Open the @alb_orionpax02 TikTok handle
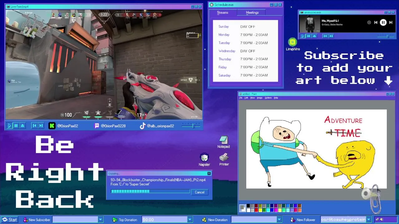399x224 pixels. coord(161,126)
